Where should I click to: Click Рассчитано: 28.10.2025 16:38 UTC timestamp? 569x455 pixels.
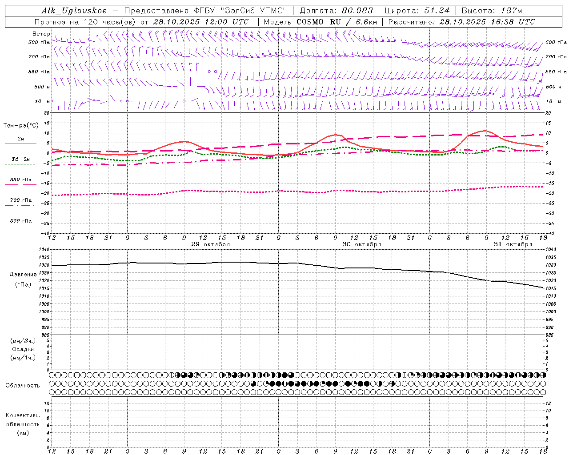tap(461, 22)
